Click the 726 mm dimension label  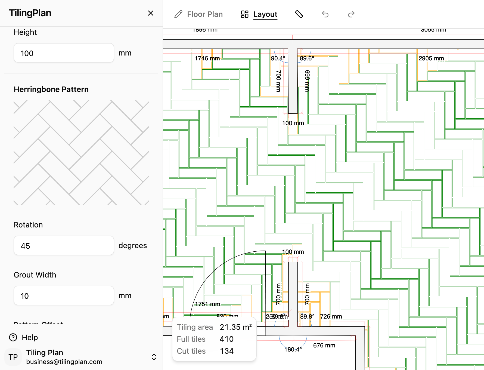click(x=331, y=316)
